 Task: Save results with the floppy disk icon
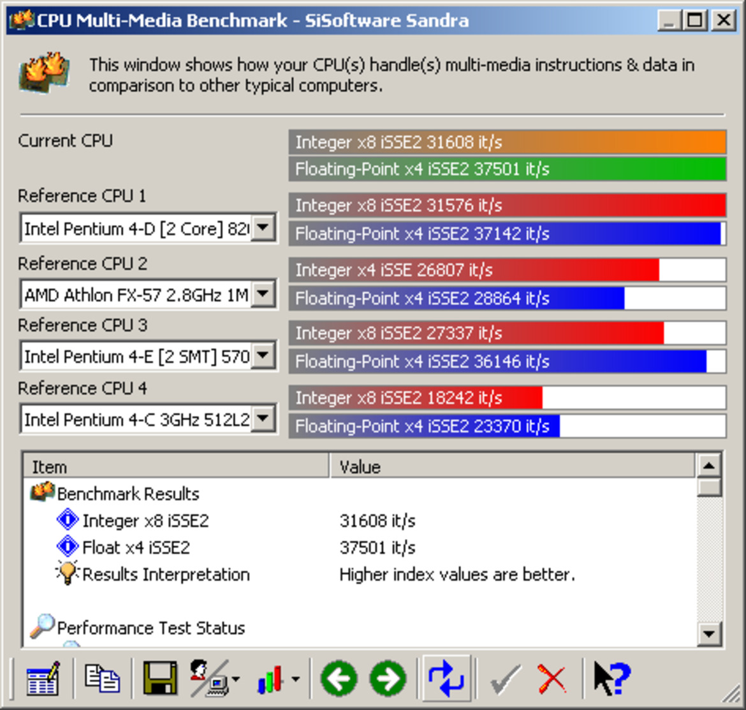160,678
